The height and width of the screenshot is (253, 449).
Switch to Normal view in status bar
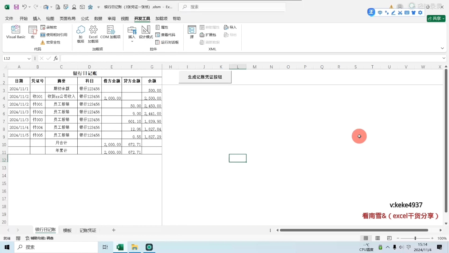point(366,238)
